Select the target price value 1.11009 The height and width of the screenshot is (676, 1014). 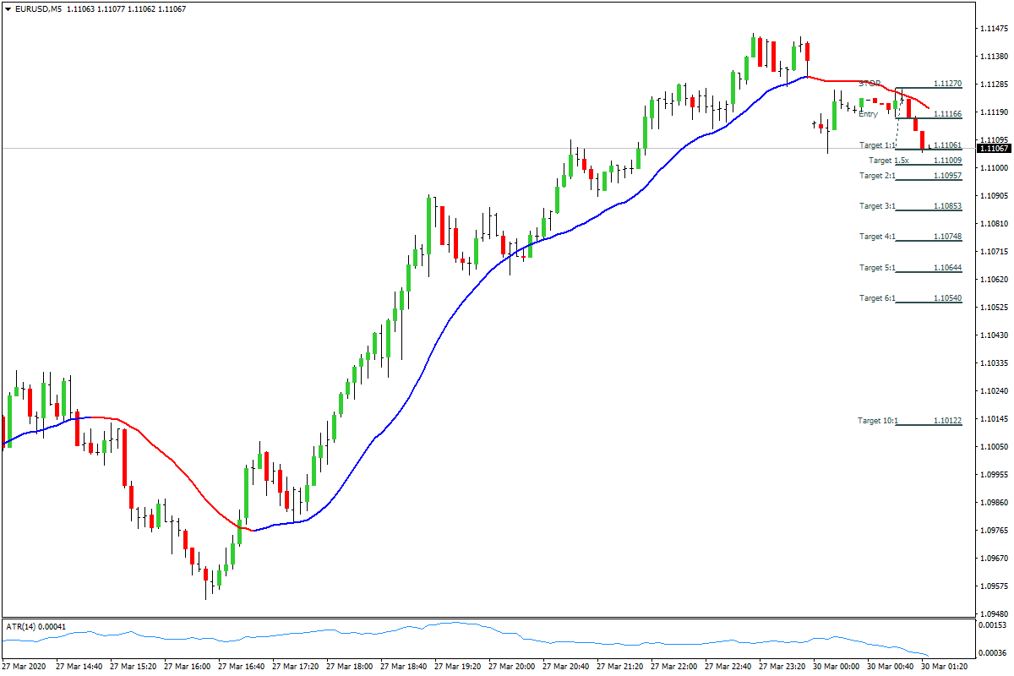coord(947,161)
